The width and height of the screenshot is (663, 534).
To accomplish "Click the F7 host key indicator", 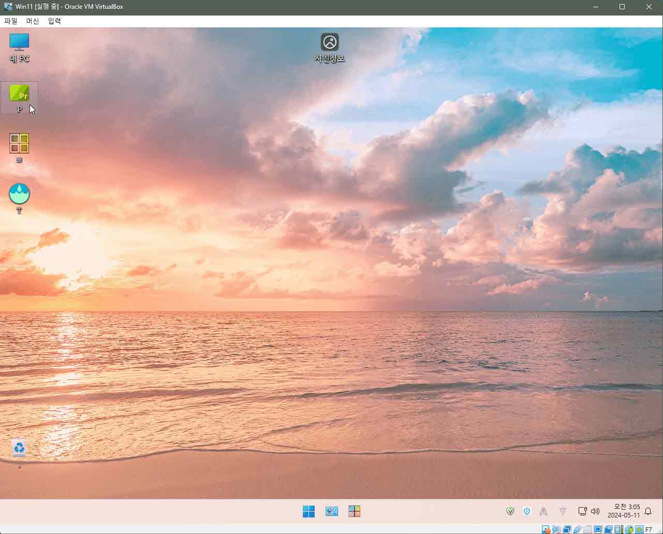I will pyautogui.click(x=649, y=530).
